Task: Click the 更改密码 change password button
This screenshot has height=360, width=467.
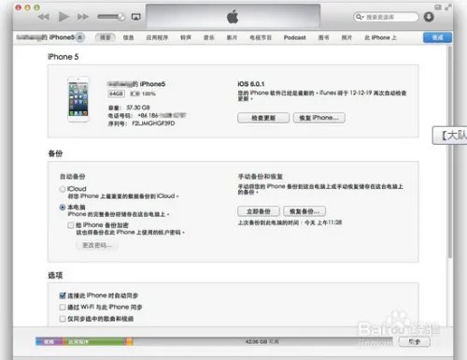Action: [97, 245]
